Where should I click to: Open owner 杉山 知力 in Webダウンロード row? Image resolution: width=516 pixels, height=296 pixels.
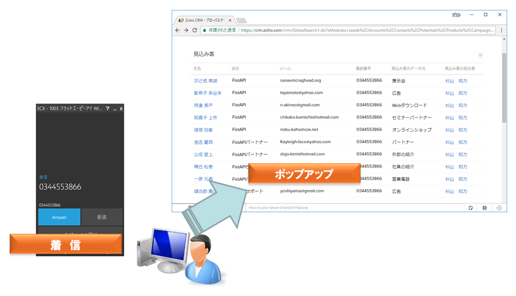click(456, 105)
